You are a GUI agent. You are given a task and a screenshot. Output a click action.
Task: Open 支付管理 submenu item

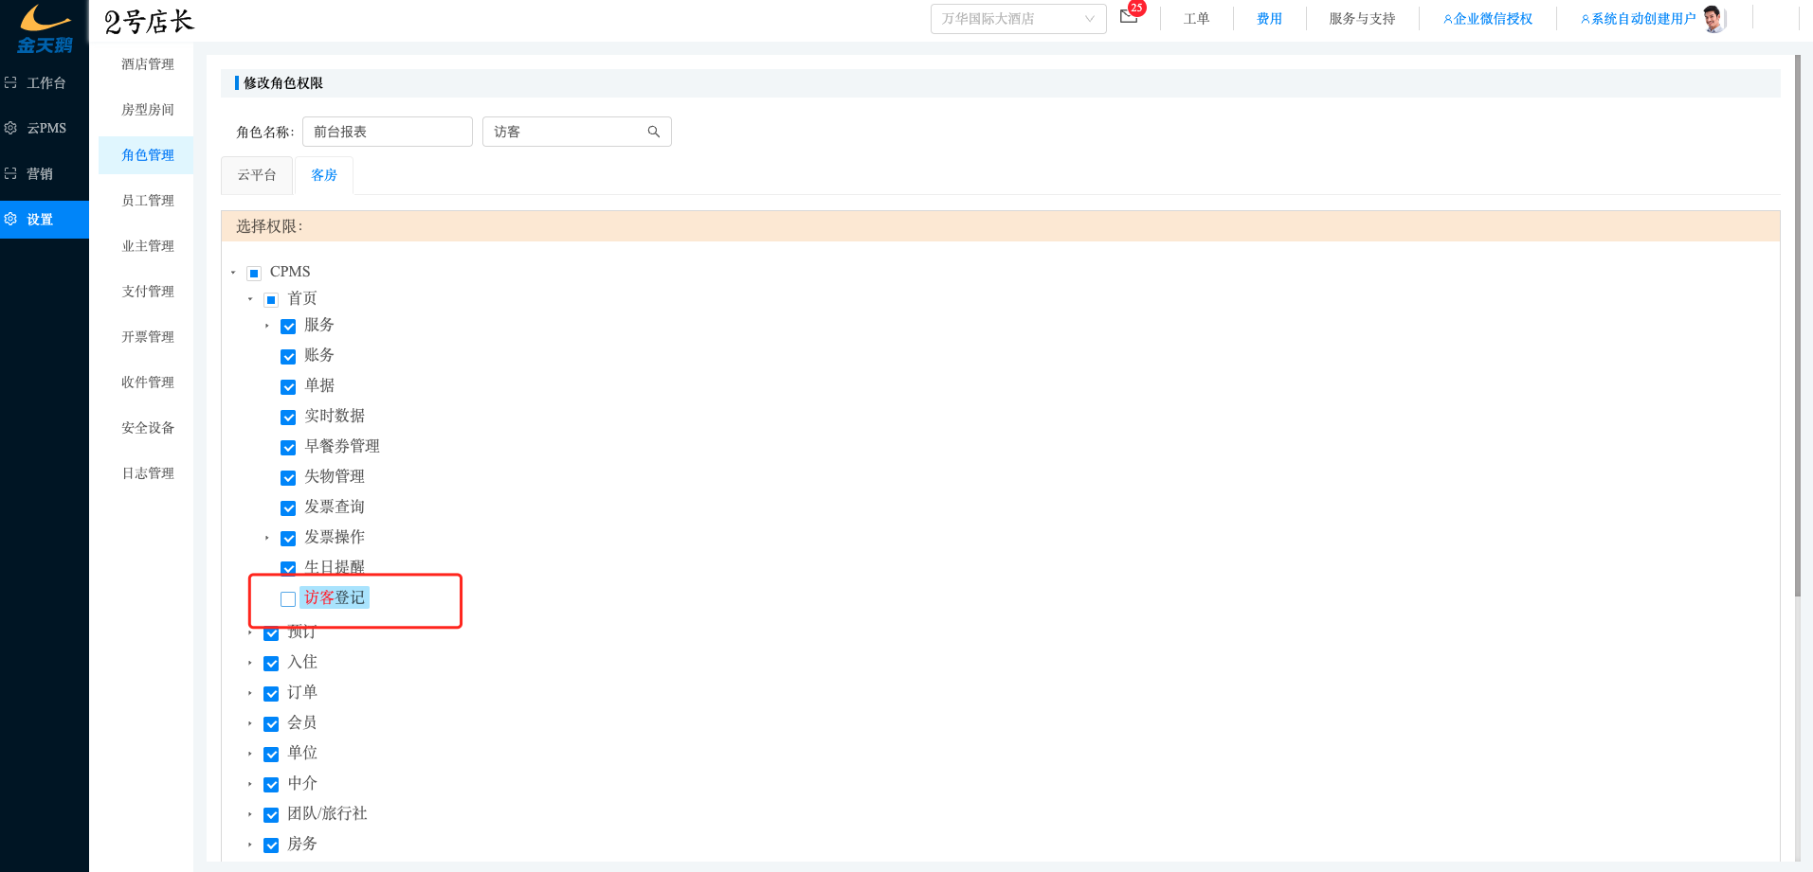point(148,292)
